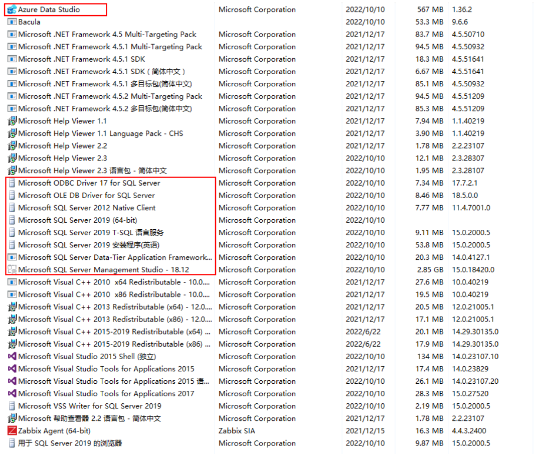Click the SQL Server Management Studio icon
The image size is (538, 454).
(x=12, y=269)
